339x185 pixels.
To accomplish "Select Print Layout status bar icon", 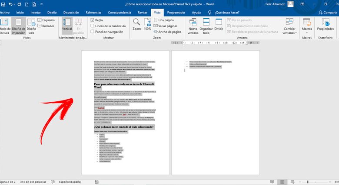I will (282, 182).
